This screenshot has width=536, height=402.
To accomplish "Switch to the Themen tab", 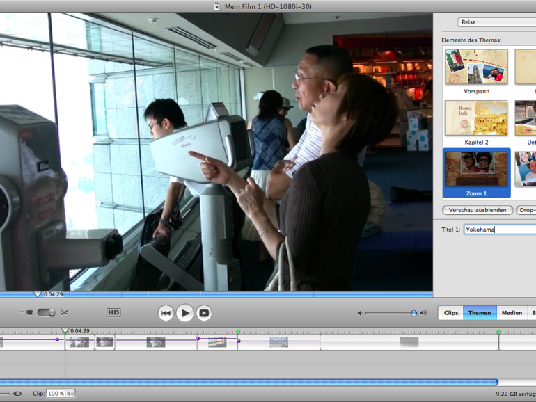I will click(x=480, y=313).
